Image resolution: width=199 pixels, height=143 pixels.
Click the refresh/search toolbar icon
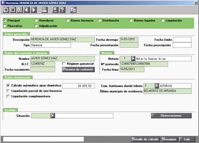click(6, 10)
